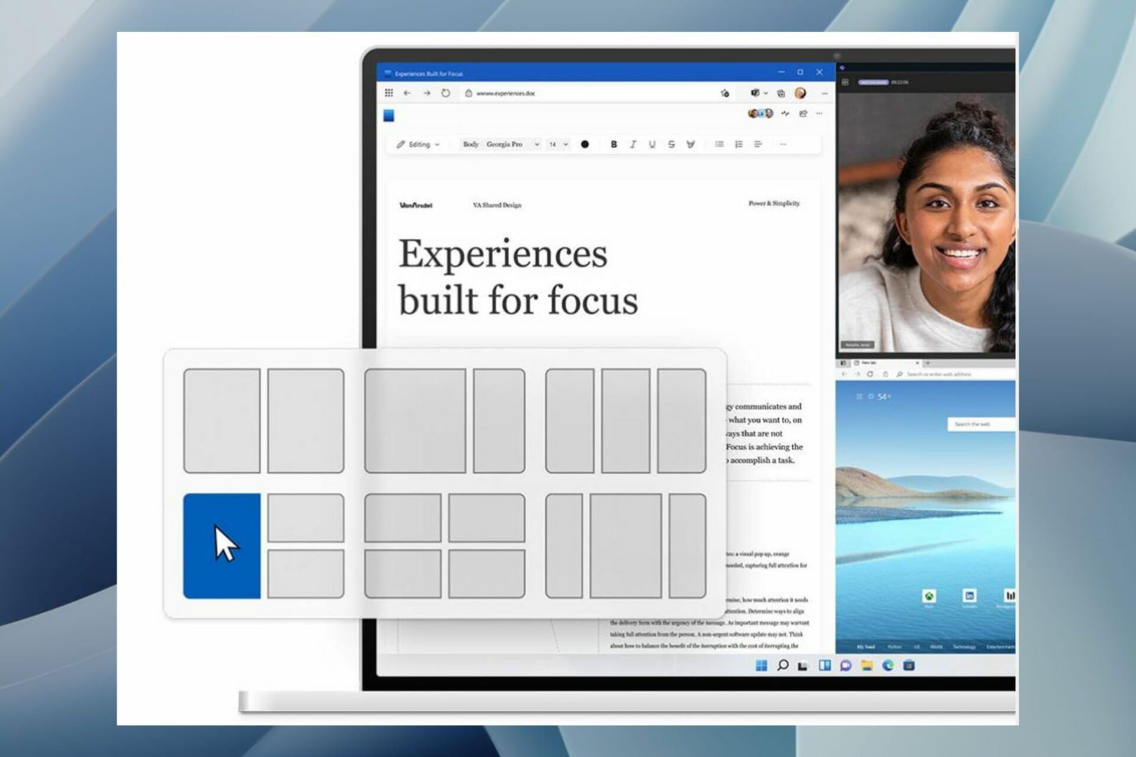Screen dimensions: 1136x757
Task: Insert a bulleted list
Action: [719, 144]
